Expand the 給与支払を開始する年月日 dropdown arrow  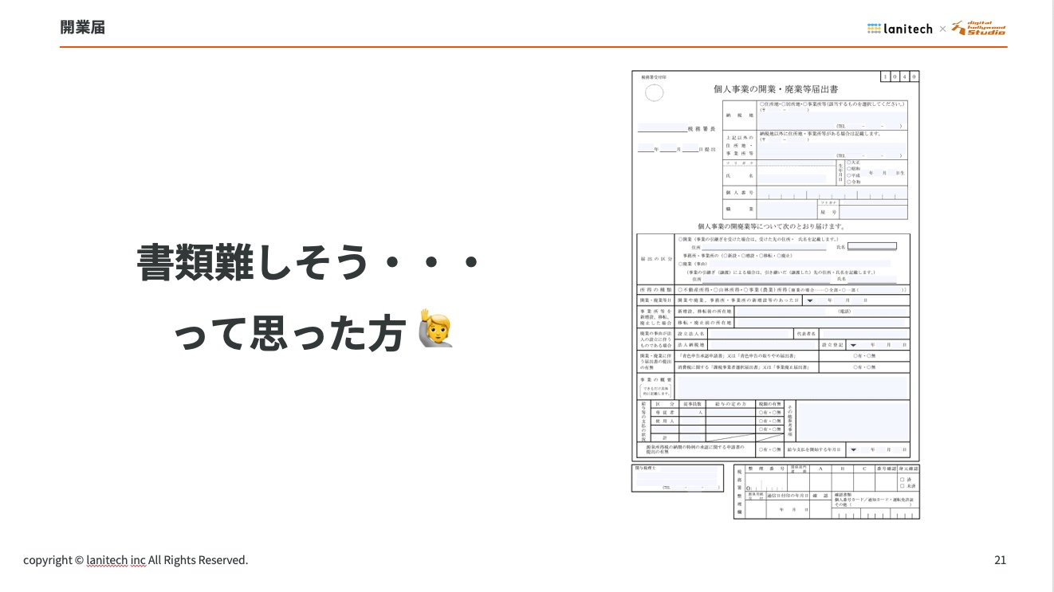(x=852, y=450)
